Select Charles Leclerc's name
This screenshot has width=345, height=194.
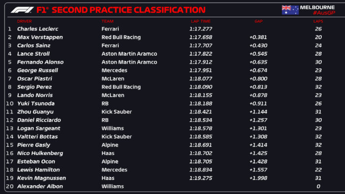click(37, 29)
